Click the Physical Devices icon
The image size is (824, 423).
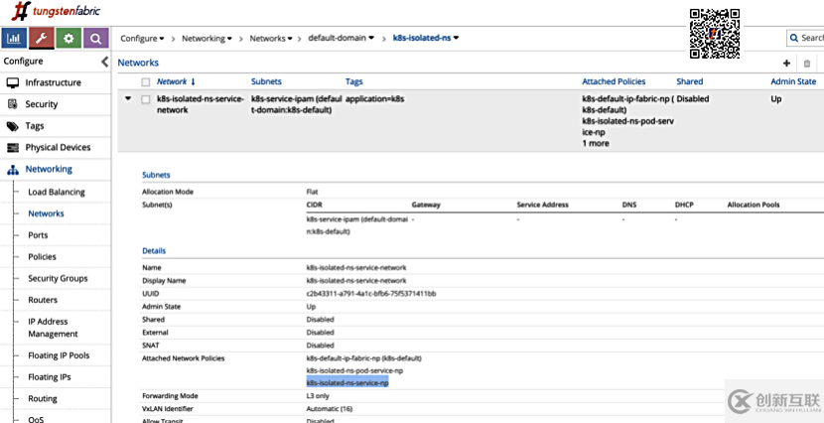pos(13,148)
